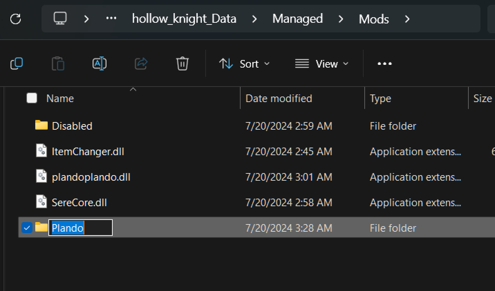This screenshot has height=291, width=495.
Task: Click the SereCore.dll file name
Action: pos(79,202)
